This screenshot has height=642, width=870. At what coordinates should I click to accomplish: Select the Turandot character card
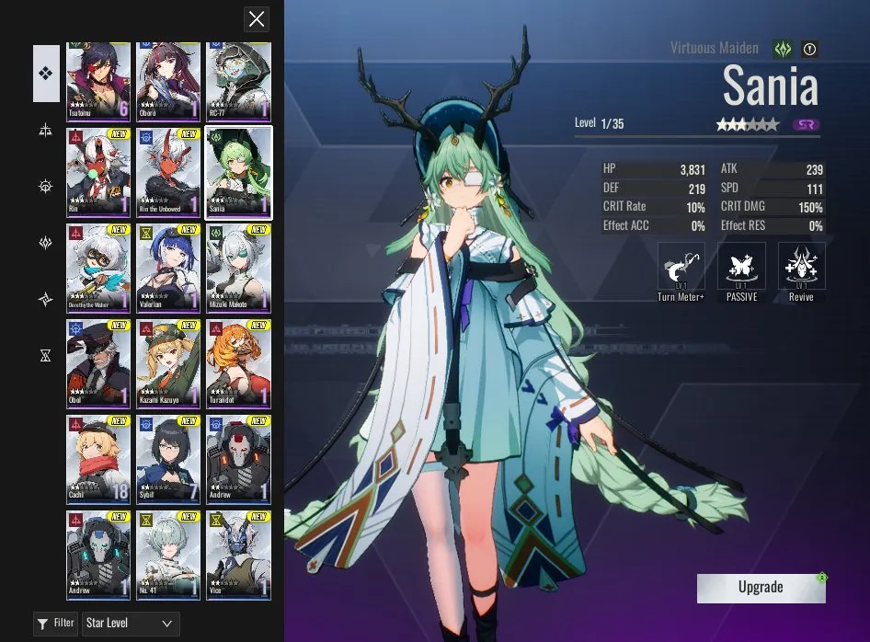click(238, 364)
